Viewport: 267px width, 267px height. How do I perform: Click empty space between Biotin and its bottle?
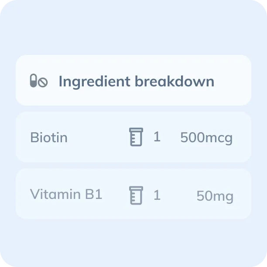[98, 138]
